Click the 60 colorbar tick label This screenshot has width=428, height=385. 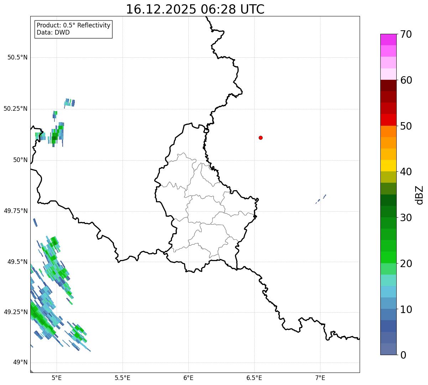point(406,80)
